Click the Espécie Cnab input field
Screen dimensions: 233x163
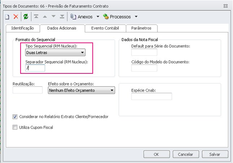tap(152, 96)
